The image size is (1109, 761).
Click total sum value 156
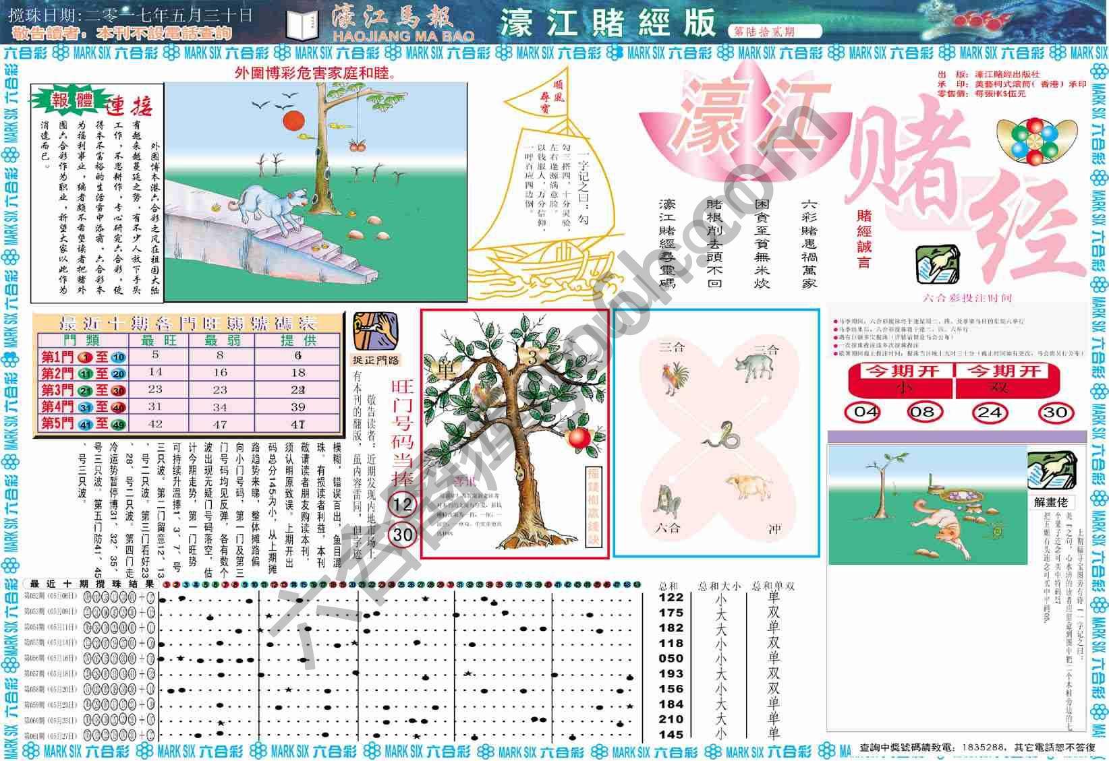tap(671, 689)
